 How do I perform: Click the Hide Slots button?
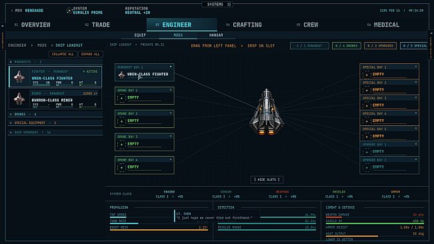[x=267, y=179]
